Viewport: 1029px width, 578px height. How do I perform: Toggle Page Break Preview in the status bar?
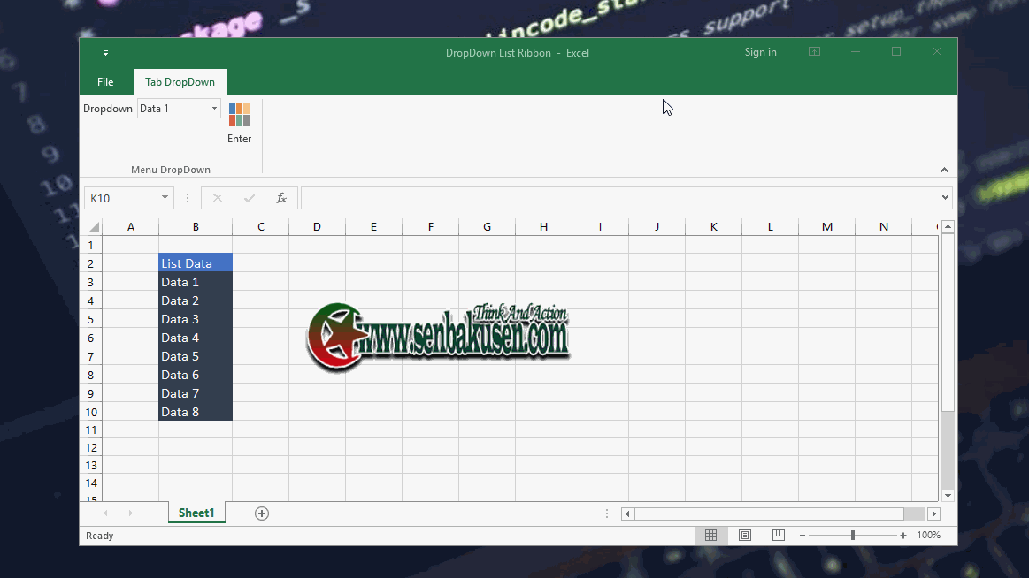tap(778, 535)
